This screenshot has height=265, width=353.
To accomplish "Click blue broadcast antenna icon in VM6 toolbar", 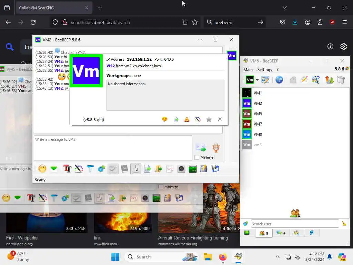I will [x=279, y=80].
